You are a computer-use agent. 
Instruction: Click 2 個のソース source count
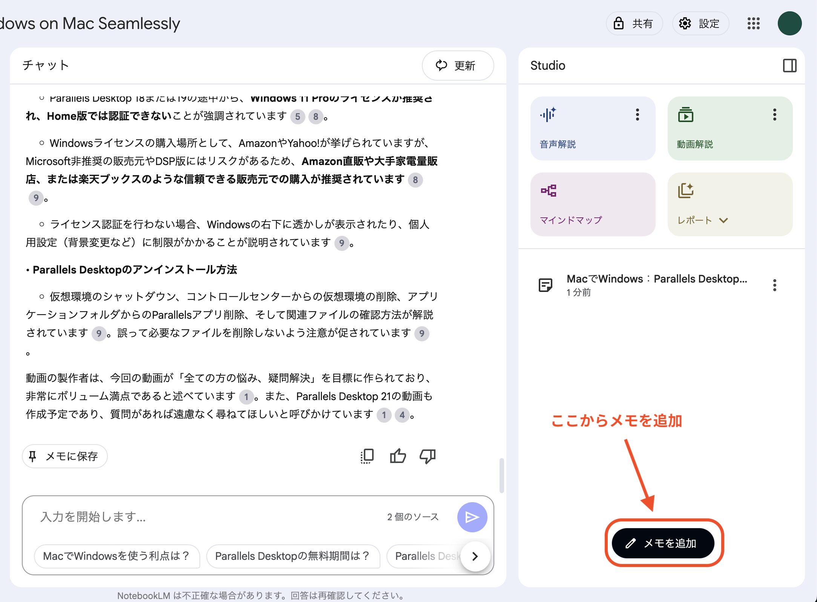pyautogui.click(x=413, y=517)
